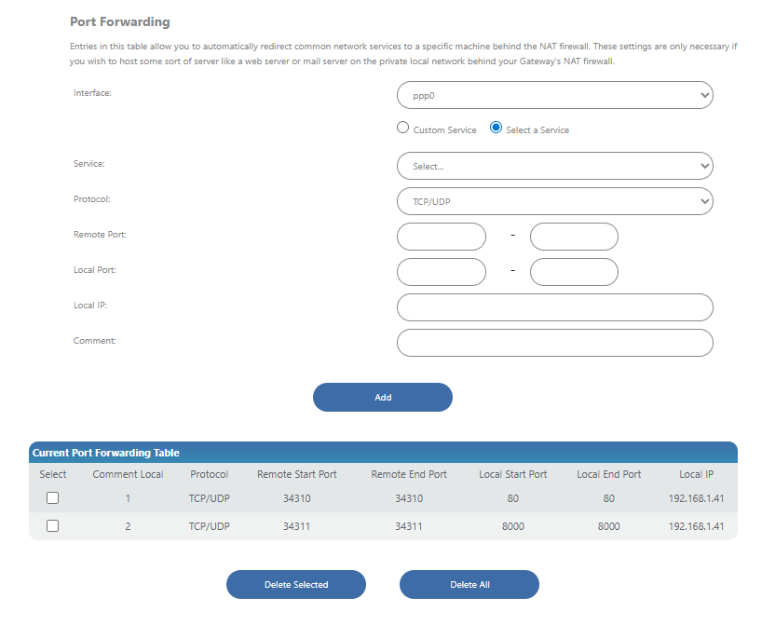This screenshot has height=625, width=762.
Task: Click the Comment Local column header
Action: pyautogui.click(x=128, y=474)
